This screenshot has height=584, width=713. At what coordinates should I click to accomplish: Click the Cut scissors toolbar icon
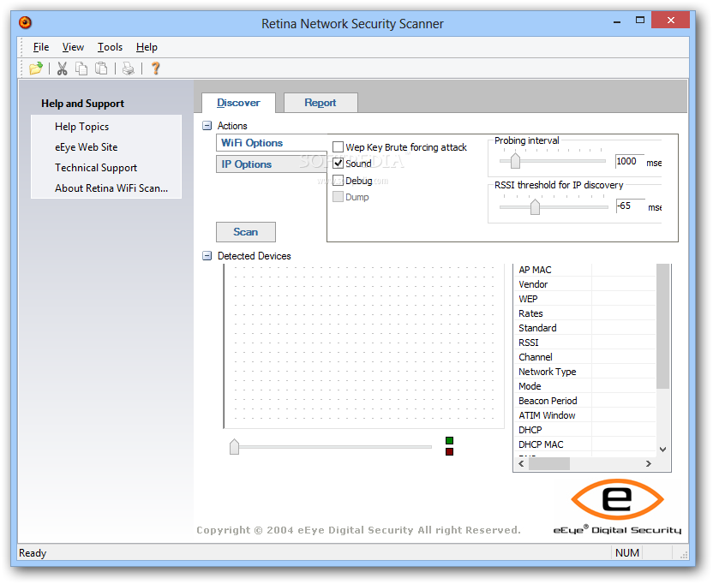point(62,69)
